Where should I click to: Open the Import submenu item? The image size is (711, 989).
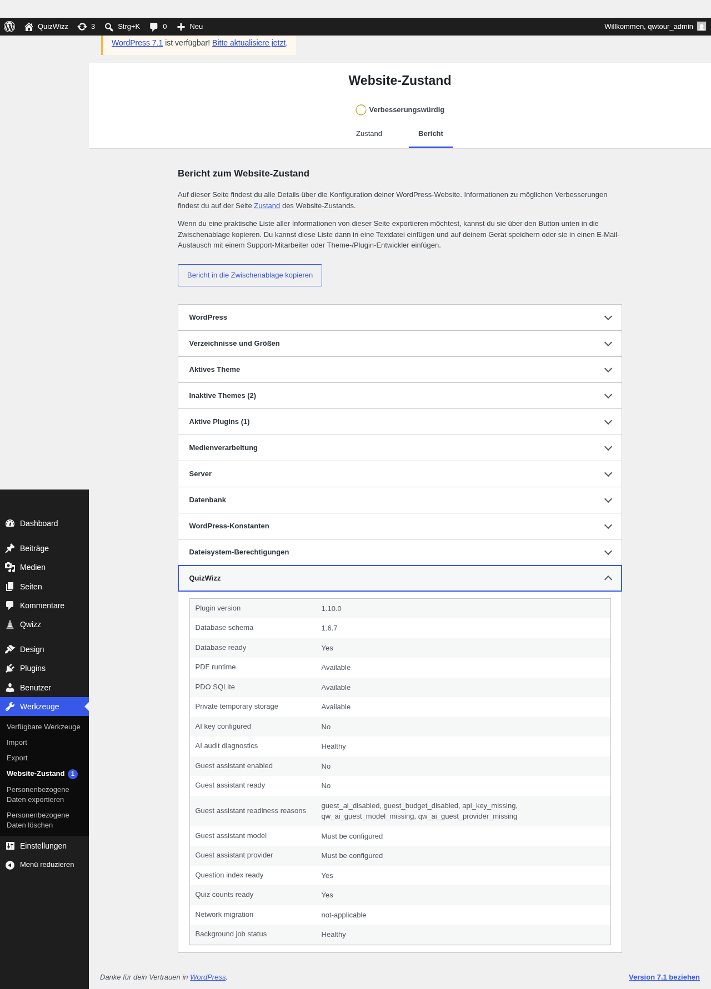17,743
